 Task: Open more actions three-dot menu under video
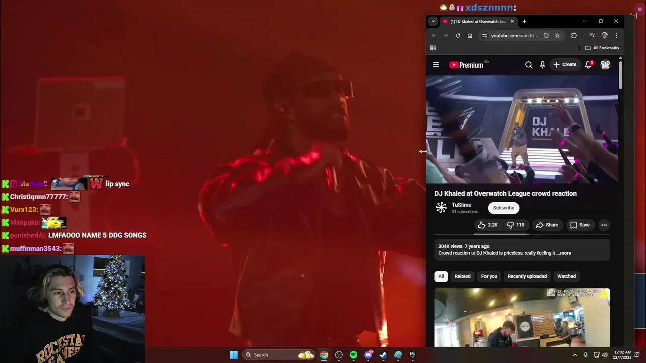click(x=604, y=225)
